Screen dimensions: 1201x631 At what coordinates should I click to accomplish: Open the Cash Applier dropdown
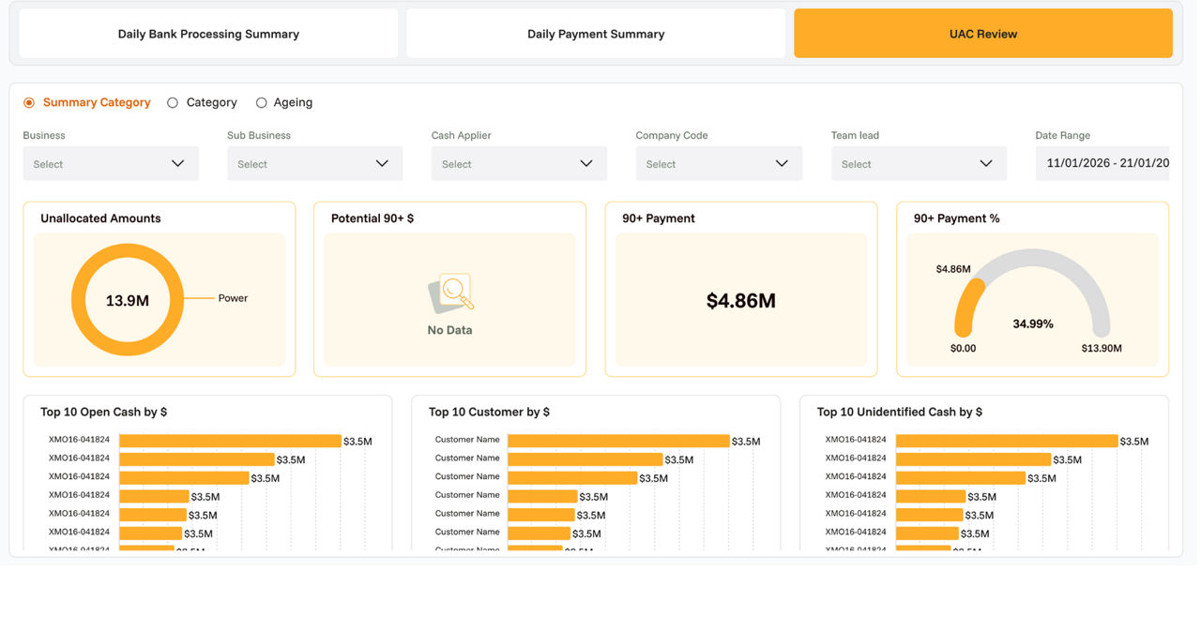point(519,163)
